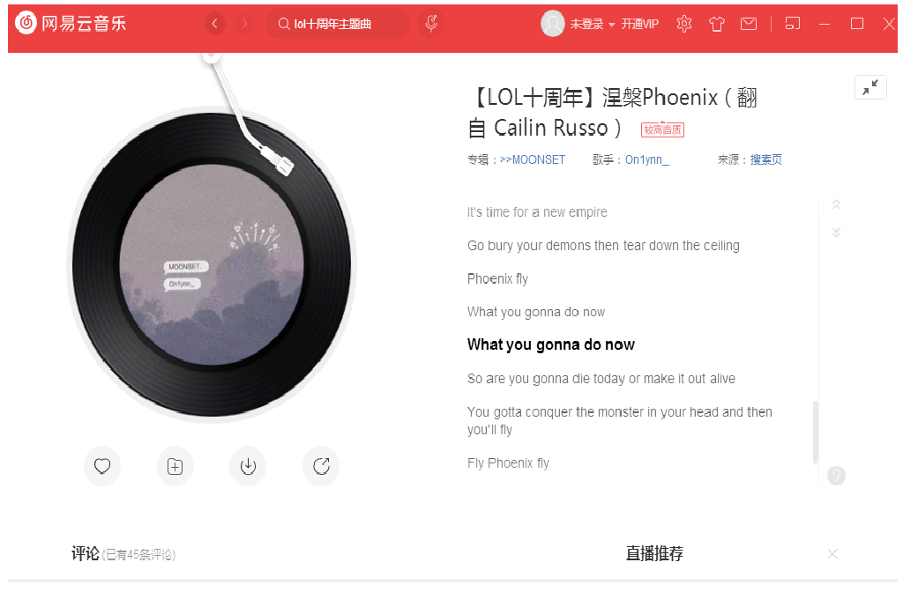Image resolution: width=903 pixels, height=592 pixels.
Task: Shift lyrics later with the down chevron
Action: pyautogui.click(x=836, y=232)
